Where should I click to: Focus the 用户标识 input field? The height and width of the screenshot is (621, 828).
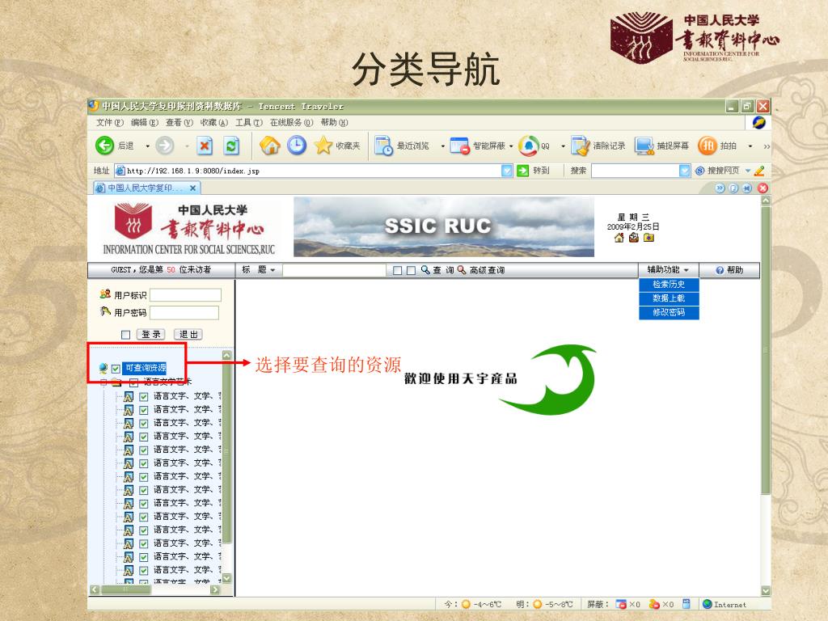pos(185,295)
